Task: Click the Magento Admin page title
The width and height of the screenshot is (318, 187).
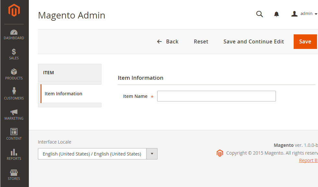Action: [x=72, y=16]
